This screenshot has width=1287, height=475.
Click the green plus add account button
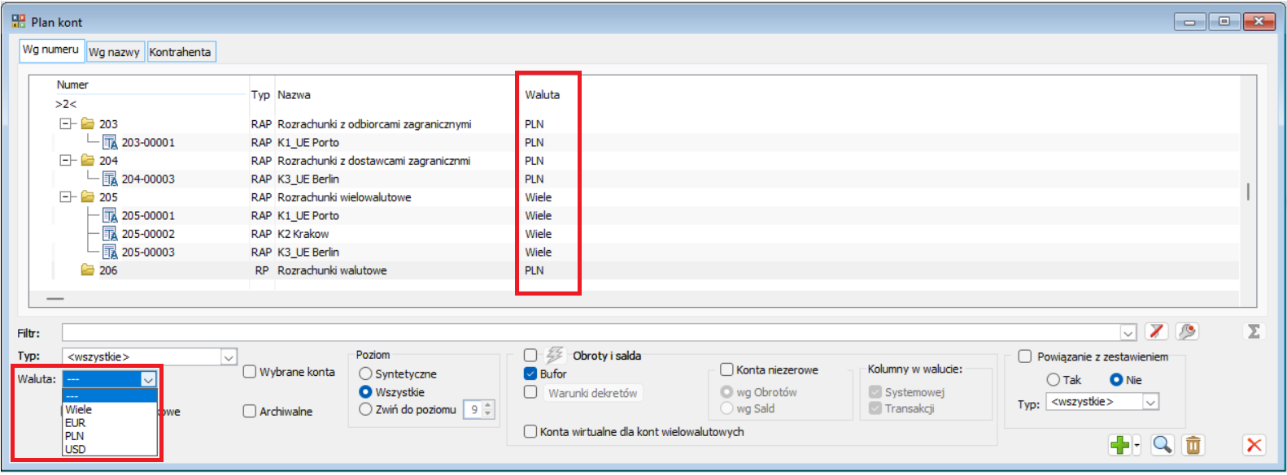(1120, 445)
